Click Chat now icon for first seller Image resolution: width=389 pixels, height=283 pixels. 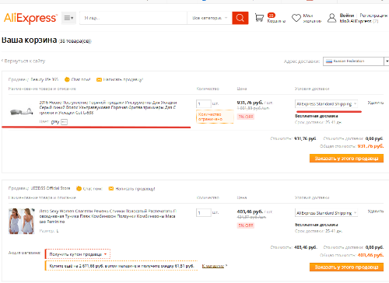click(x=67, y=79)
